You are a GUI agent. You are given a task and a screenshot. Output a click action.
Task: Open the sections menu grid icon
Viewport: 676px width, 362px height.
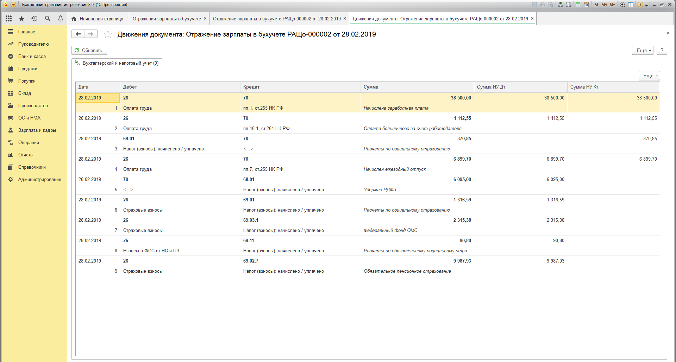9,19
